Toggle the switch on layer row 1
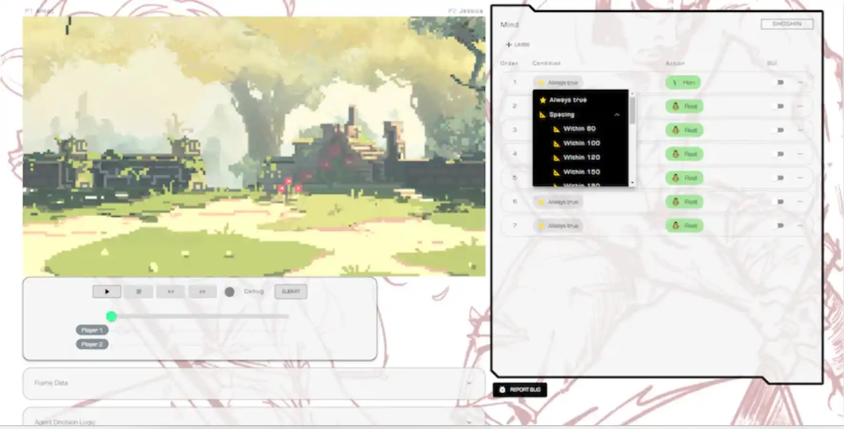The height and width of the screenshot is (429, 844). (780, 82)
